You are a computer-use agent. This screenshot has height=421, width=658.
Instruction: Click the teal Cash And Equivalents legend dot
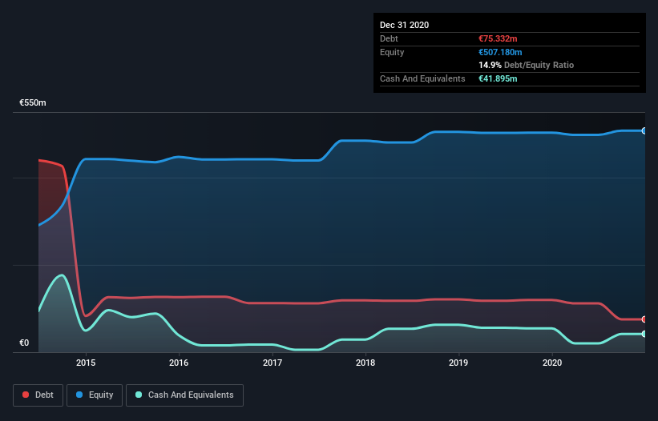tap(139, 395)
